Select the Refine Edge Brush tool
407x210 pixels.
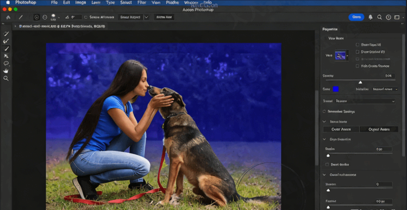coord(6,41)
